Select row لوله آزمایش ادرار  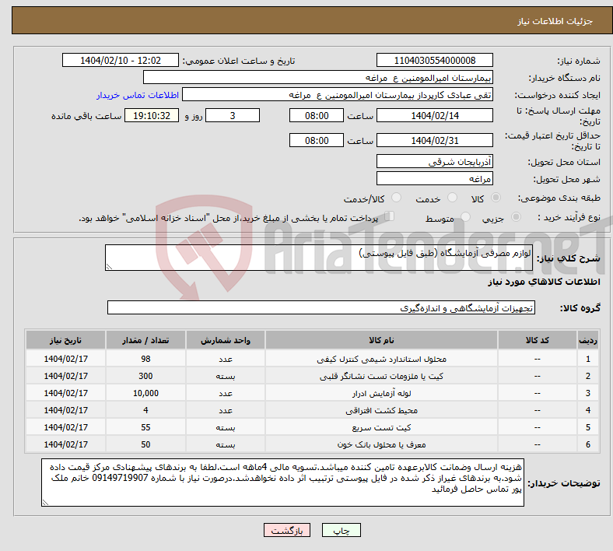click(313, 393)
